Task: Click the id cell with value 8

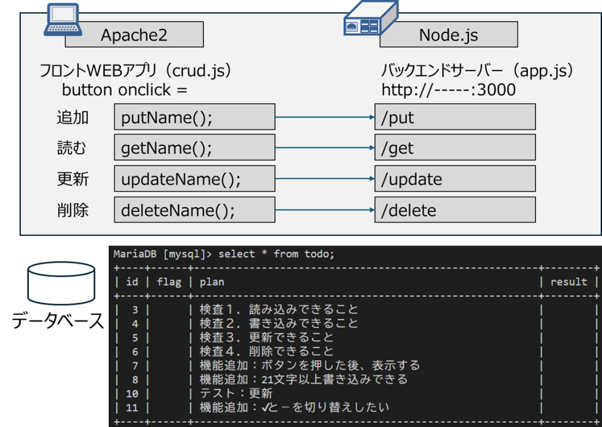Action: (135, 380)
